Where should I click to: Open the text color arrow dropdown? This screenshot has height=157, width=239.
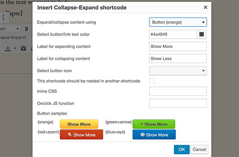click(x=15, y=49)
